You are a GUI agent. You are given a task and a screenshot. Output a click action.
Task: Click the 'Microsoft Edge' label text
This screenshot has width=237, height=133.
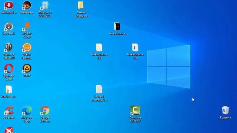(x=27, y=119)
